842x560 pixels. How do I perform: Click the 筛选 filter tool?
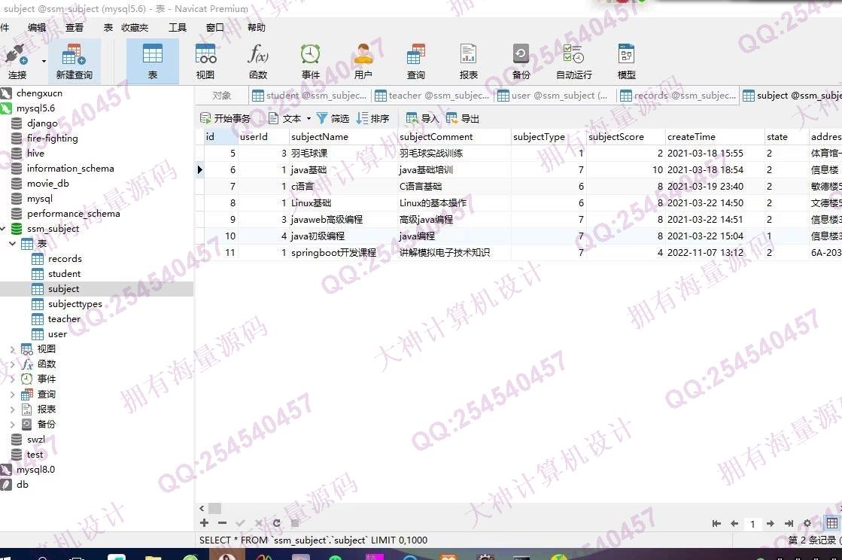pos(333,118)
